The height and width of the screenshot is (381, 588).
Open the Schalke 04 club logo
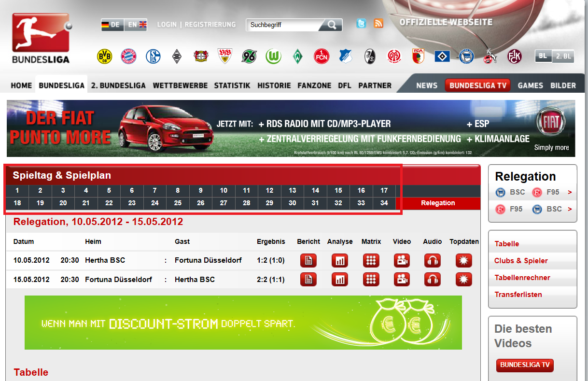[x=153, y=56]
